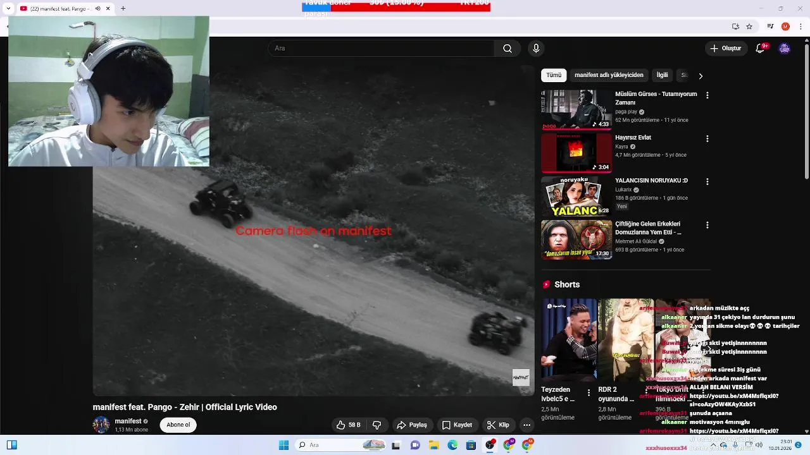Click the Kayra channel name text
The height and width of the screenshot is (455, 810).
click(621, 147)
